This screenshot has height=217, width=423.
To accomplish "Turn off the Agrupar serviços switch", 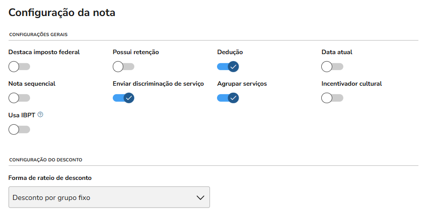I will point(228,98).
